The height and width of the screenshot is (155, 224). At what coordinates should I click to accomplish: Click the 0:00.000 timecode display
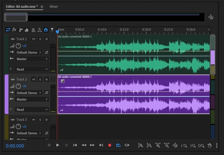(x=15, y=146)
